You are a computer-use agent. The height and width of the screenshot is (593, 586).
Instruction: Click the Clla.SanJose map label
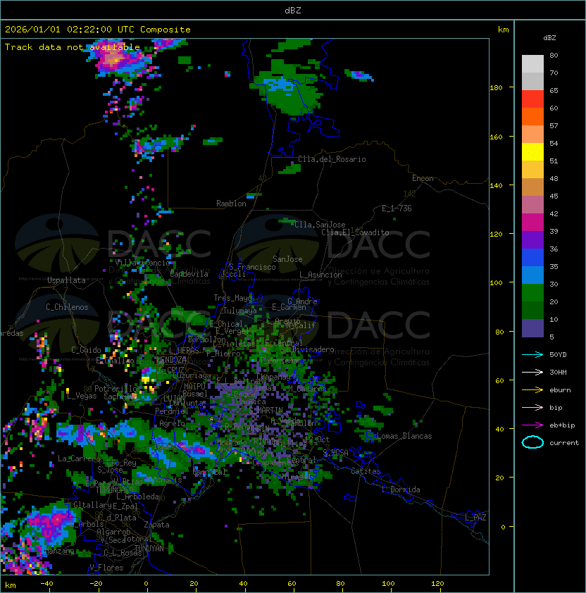coord(320,225)
